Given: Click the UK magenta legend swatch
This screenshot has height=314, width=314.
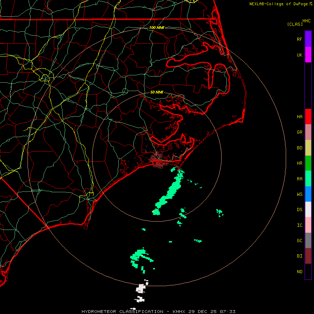Looking at the screenshot, I should [308, 55].
